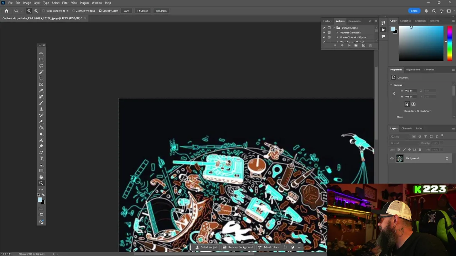Image resolution: width=456 pixels, height=256 pixels.
Task: Create new action in Actions panel
Action: click(363, 46)
